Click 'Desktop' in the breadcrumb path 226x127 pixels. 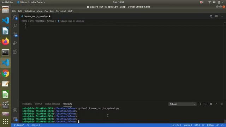40,21
